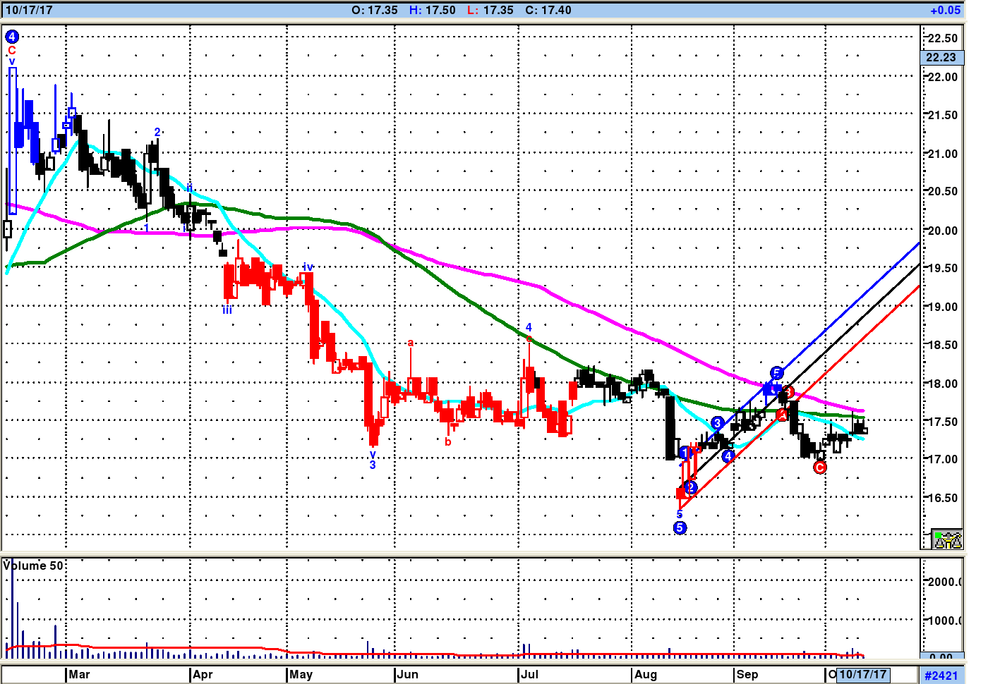Click the close value 'C: 17.40'
988x684 pixels.
point(548,10)
